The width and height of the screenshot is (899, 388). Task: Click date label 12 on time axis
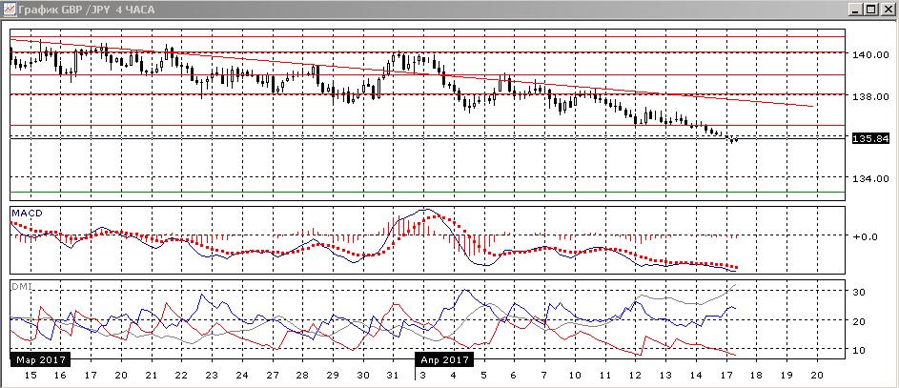click(x=635, y=376)
